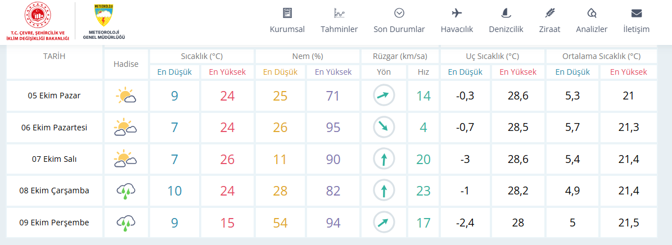Click the Havacılık airplane icon
The width and height of the screenshot is (672, 245).
click(457, 13)
